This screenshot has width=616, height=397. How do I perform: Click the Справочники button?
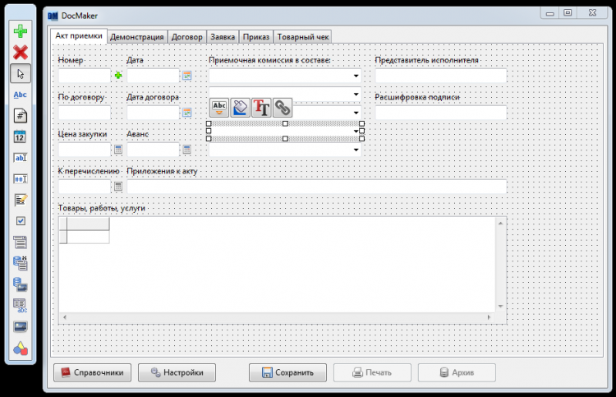coord(92,372)
